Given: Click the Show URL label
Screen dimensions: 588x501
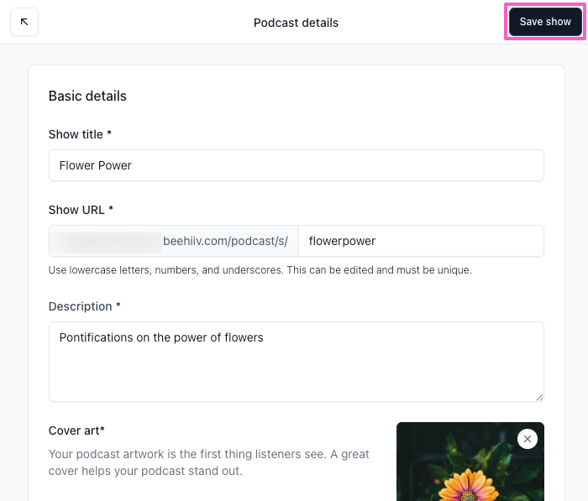Looking at the screenshot, I should pyautogui.click(x=76, y=210).
